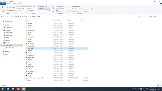This screenshot has width=162, height=91.
Task: Show hidden system tray icons
Action: tap(133, 89)
